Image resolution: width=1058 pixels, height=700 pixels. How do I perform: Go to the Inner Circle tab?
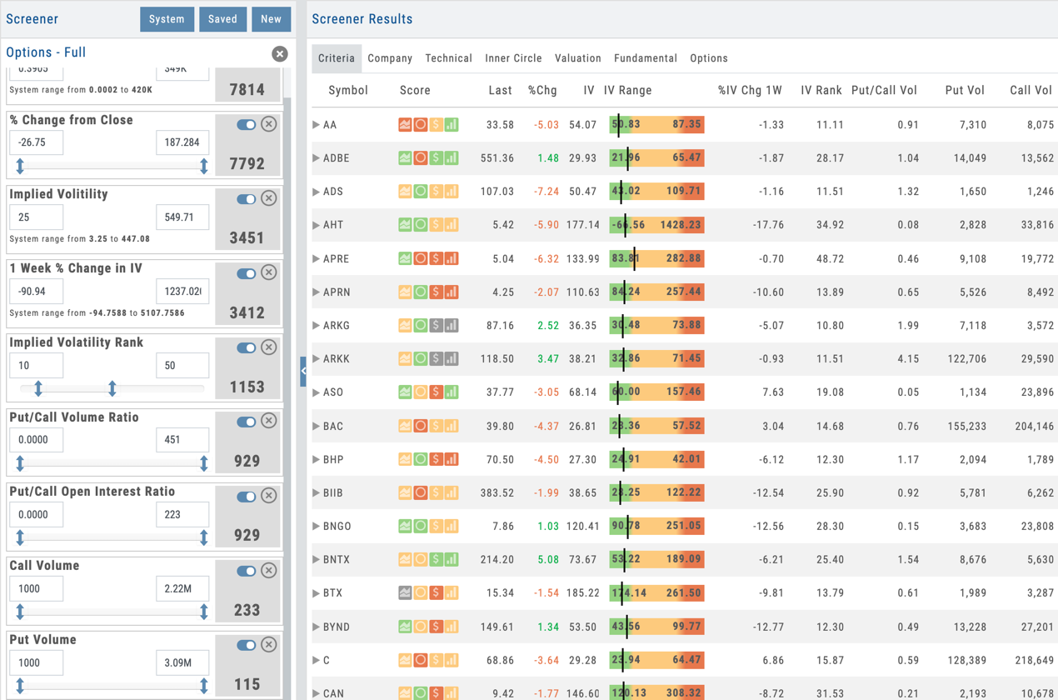point(513,58)
